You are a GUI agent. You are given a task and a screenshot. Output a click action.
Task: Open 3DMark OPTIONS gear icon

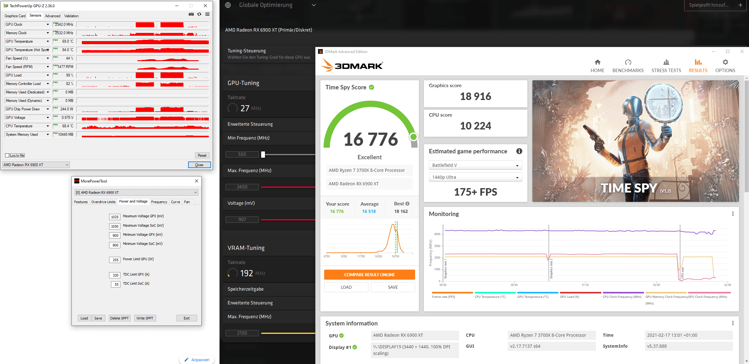tap(725, 62)
